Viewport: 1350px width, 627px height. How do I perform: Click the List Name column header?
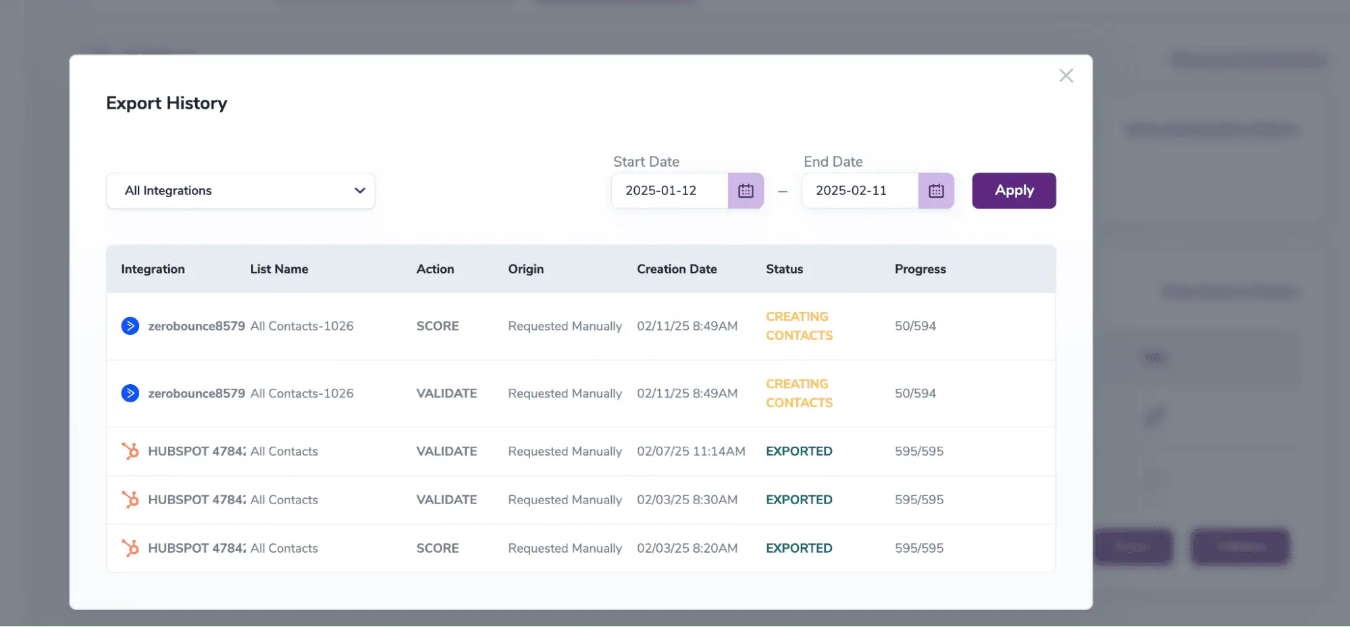pos(279,269)
